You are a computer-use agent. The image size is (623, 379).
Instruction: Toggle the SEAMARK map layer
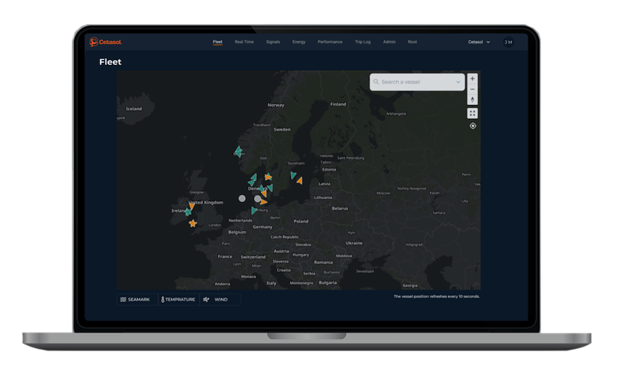point(136,299)
